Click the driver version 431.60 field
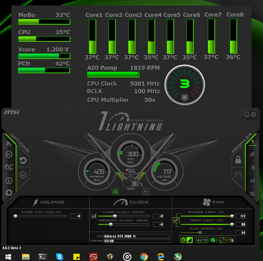Screen dimensions: 263x261 [137, 241]
